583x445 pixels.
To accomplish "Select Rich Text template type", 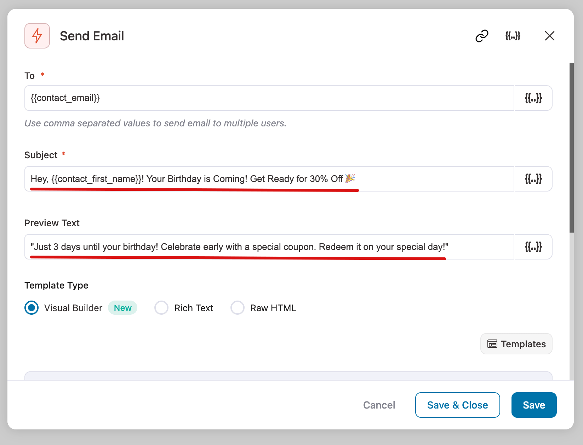I will coord(161,308).
